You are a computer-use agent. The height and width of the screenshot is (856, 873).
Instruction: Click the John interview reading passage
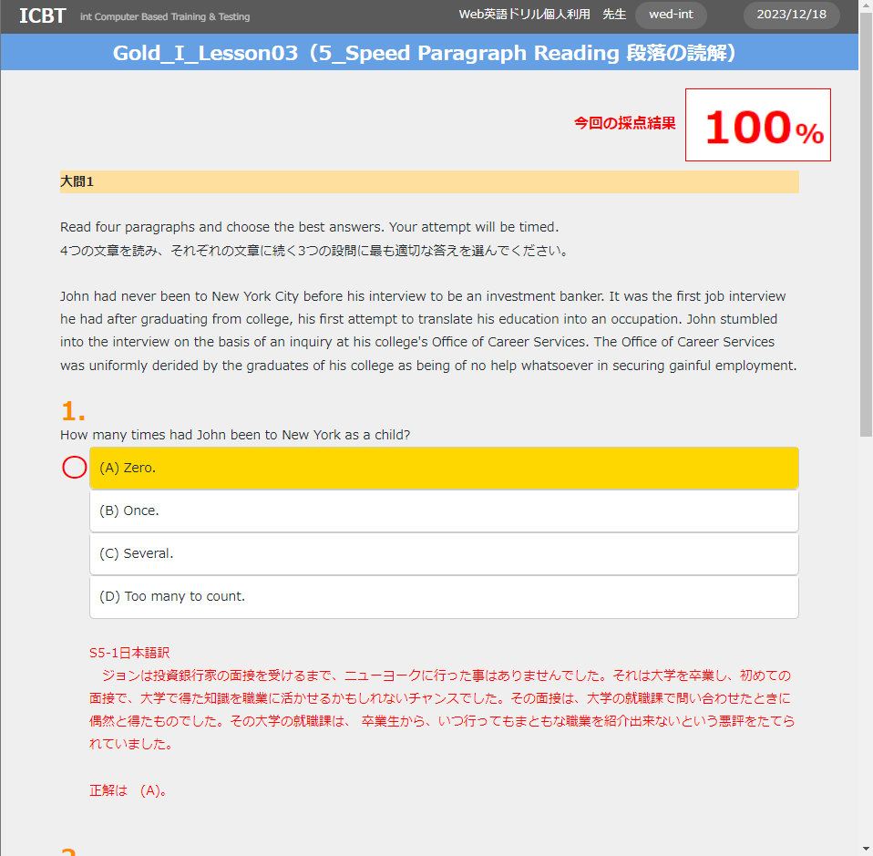[x=428, y=331]
